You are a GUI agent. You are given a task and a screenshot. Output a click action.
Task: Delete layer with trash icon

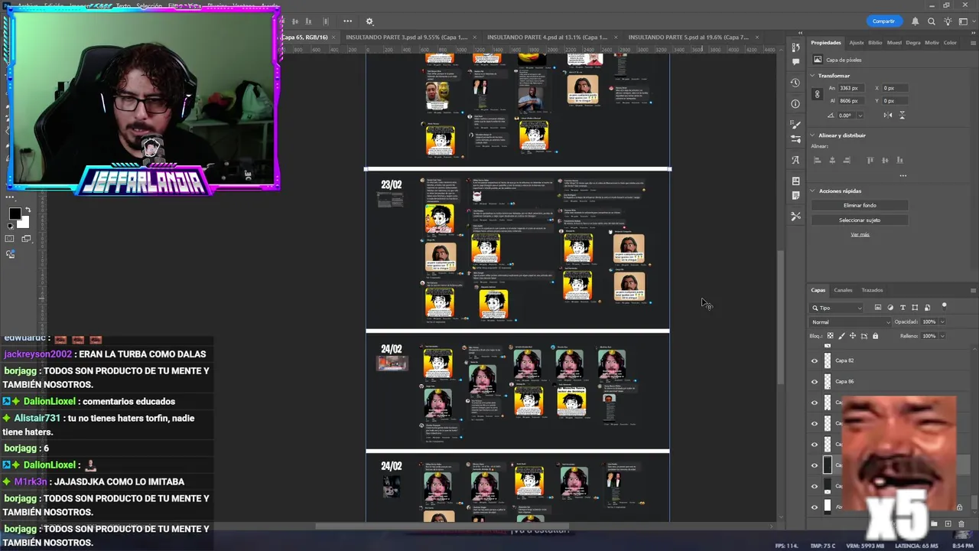(961, 524)
